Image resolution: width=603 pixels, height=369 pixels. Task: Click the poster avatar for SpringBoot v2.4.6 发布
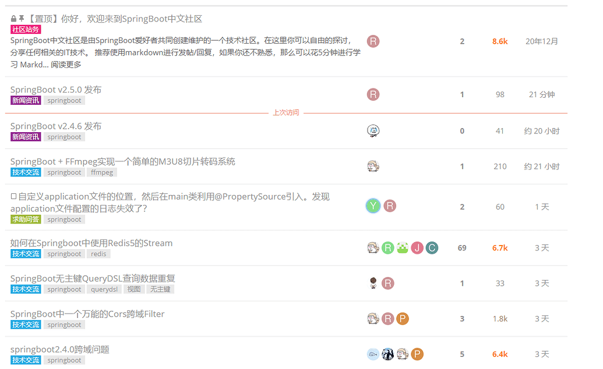pos(373,131)
